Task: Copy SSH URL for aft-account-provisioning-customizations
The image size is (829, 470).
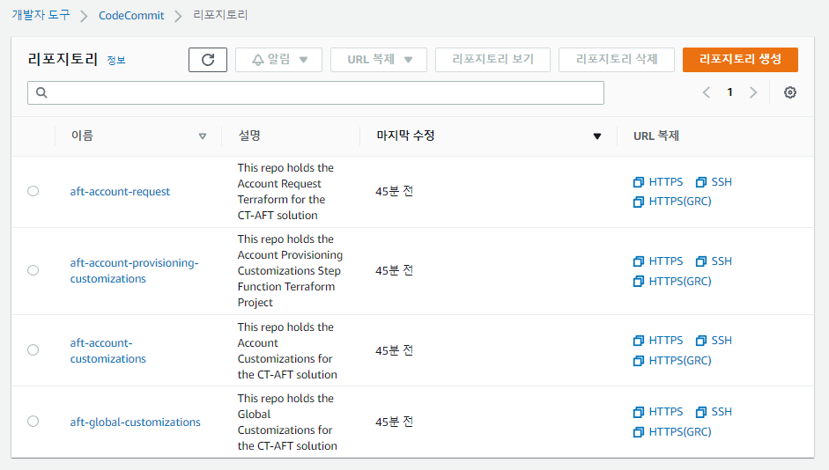Action: pos(714,261)
